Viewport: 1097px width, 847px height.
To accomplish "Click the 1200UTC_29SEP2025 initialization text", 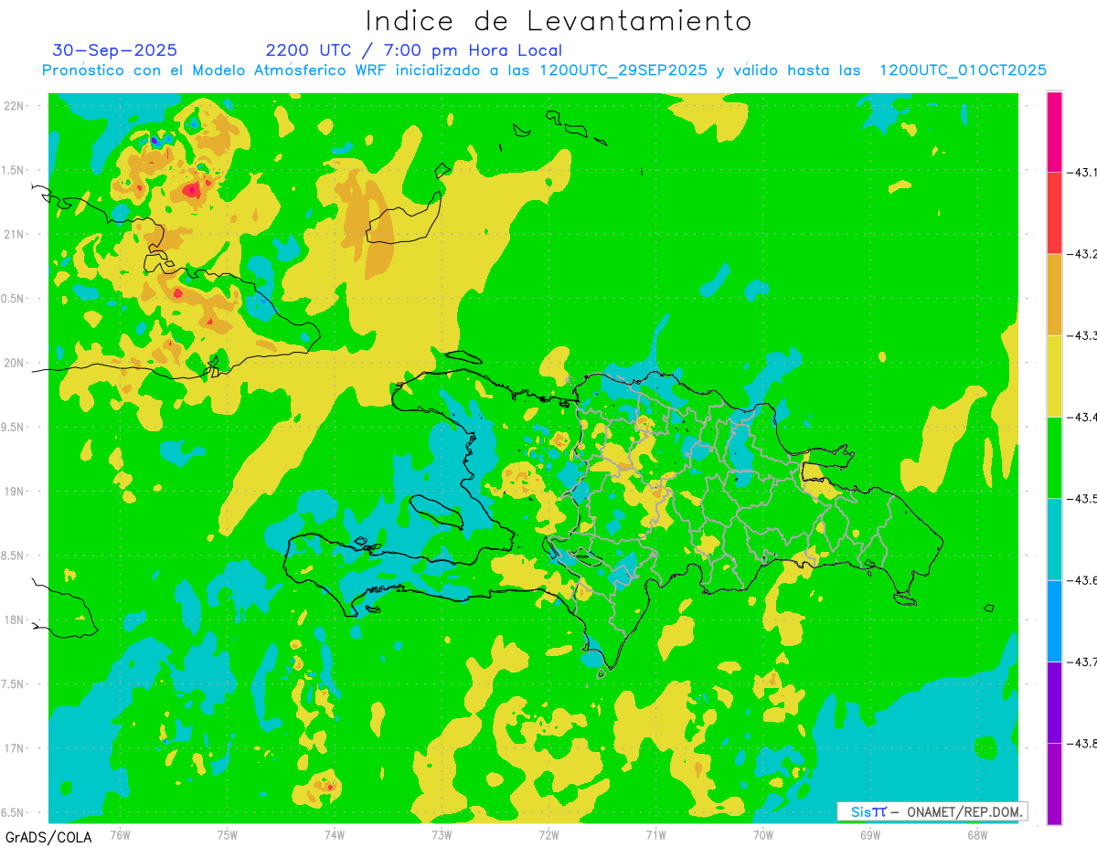I will point(623,70).
